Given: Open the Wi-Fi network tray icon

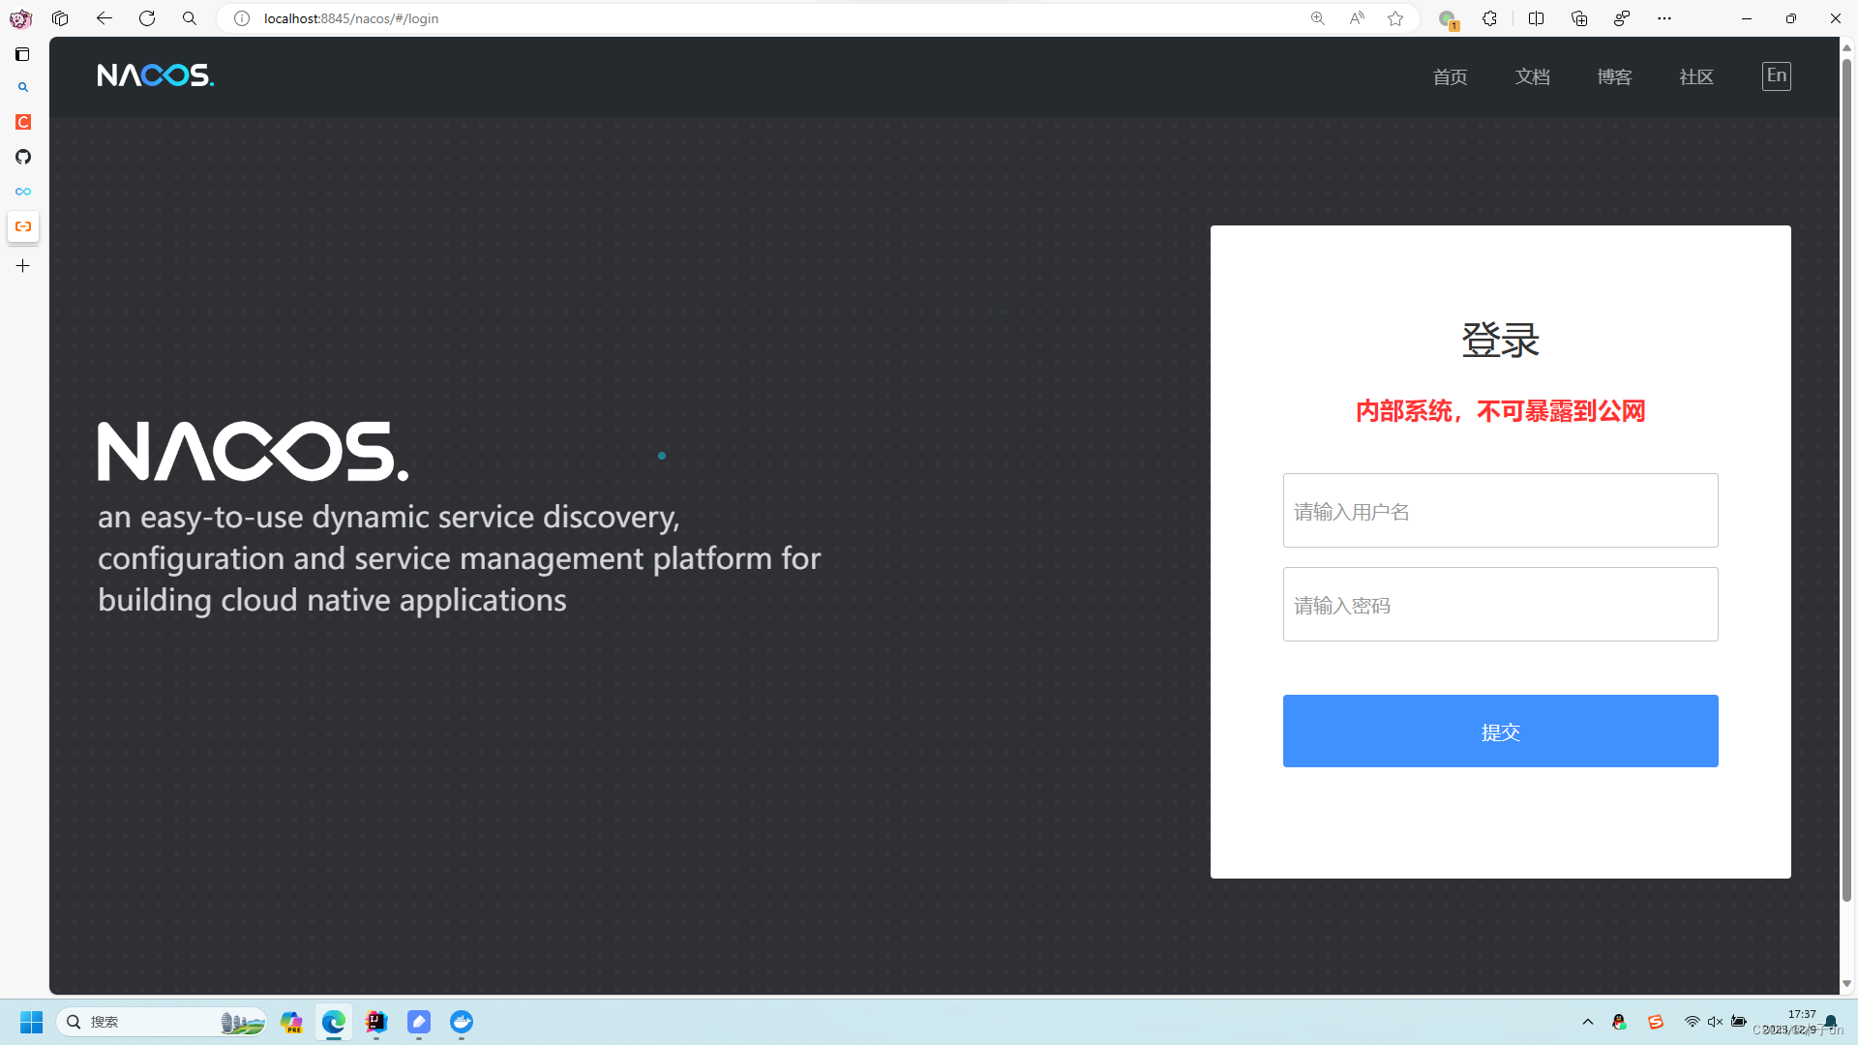Looking at the screenshot, I should click(1692, 1022).
